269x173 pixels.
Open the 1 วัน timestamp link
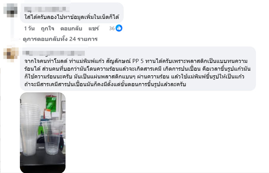pyautogui.click(x=29, y=29)
